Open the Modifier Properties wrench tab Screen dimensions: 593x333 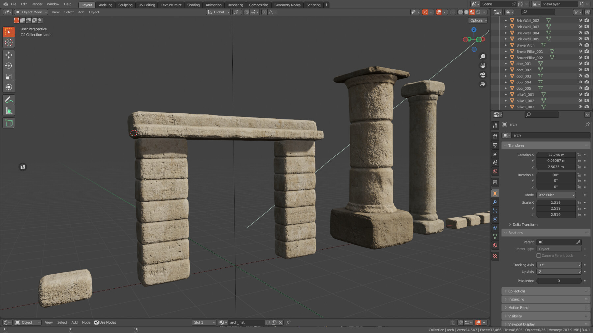coord(495,202)
